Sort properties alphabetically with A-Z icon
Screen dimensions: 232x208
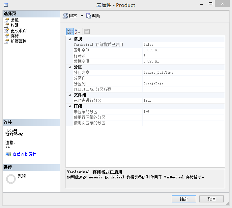pos(77,32)
